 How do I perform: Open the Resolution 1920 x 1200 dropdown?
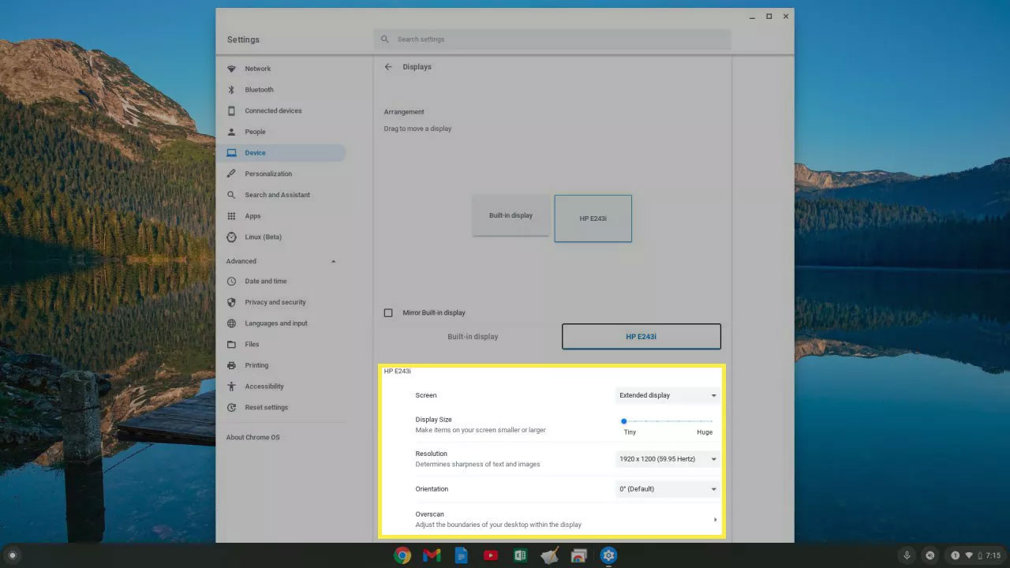pyautogui.click(x=668, y=458)
